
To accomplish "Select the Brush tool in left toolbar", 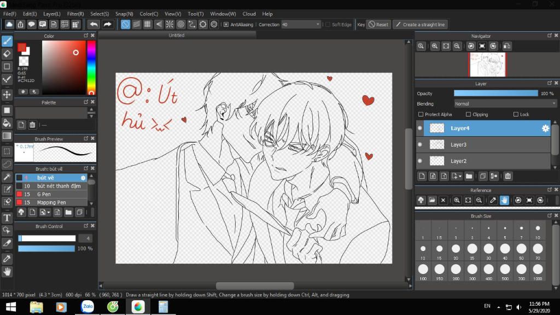I will click(x=7, y=41).
